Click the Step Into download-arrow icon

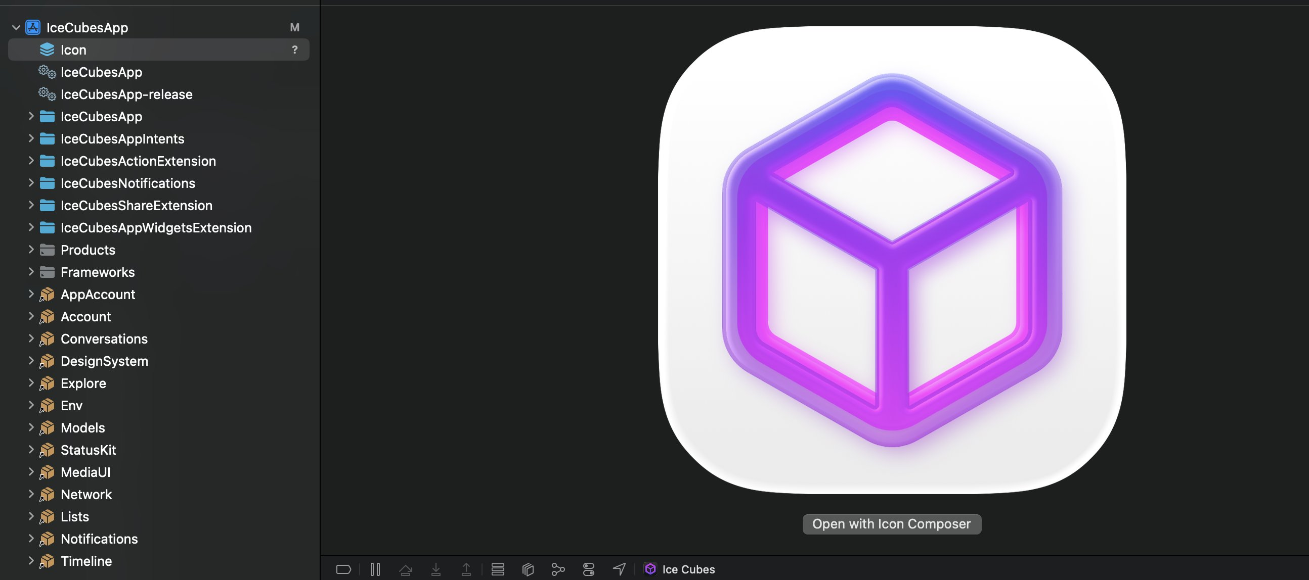click(436, 569)
